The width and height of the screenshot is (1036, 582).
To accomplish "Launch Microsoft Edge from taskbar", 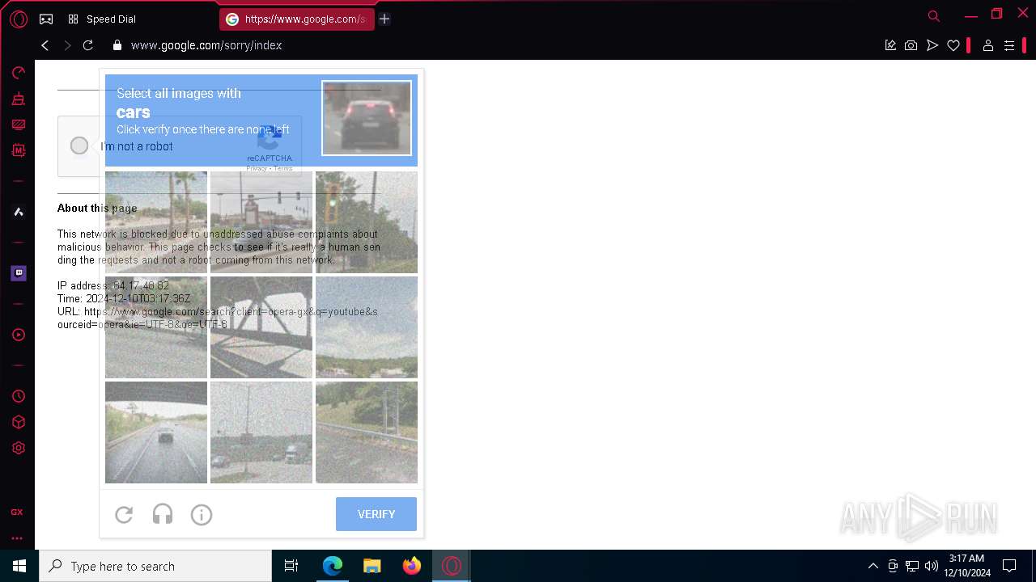I will point(333,566).
